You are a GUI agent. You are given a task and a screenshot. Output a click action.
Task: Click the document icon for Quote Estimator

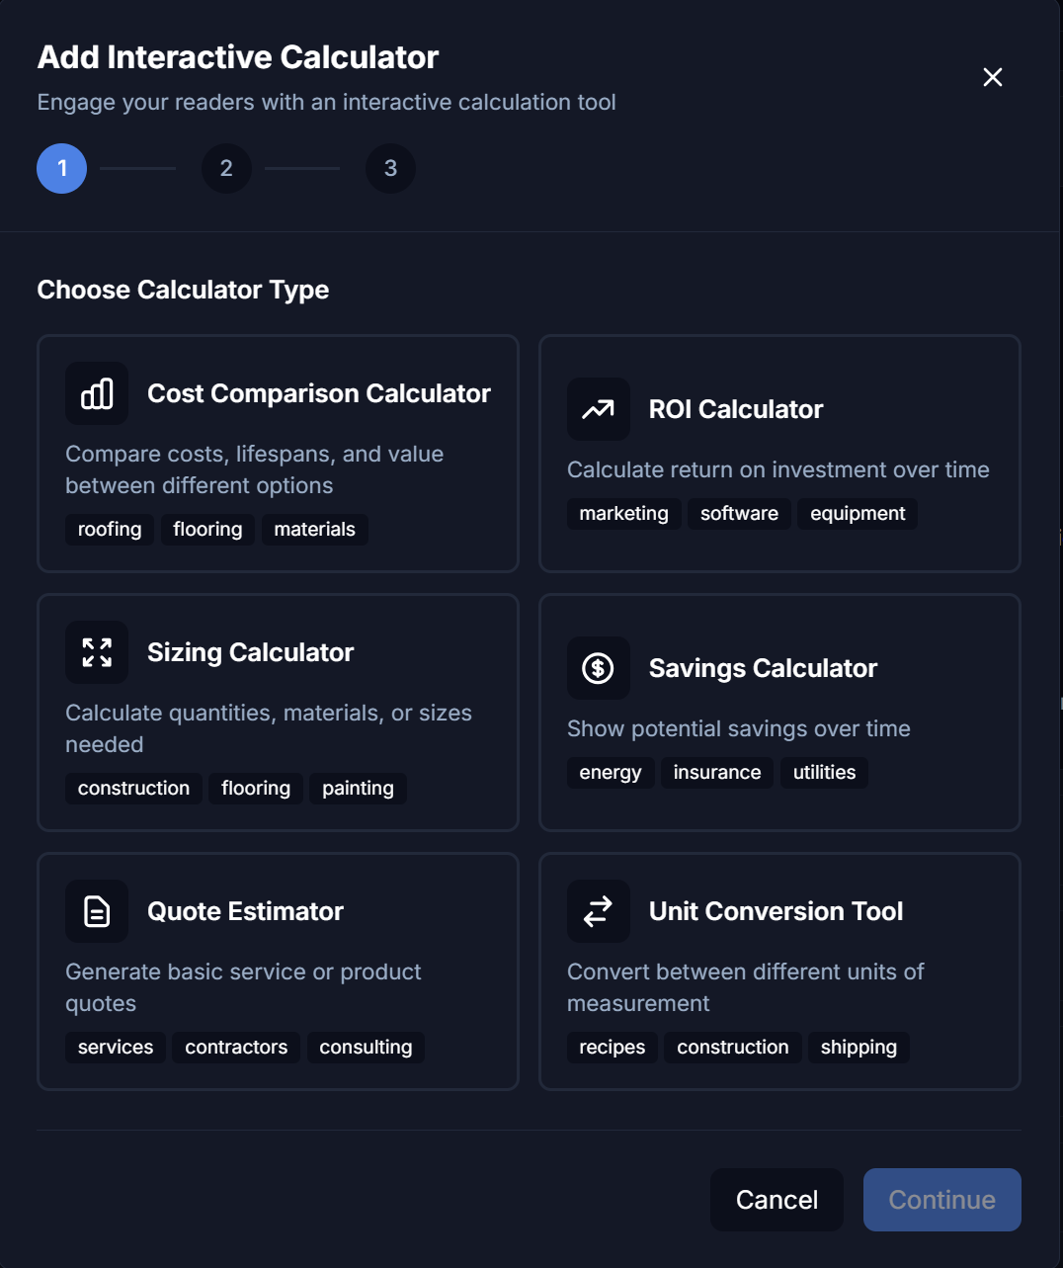(96, 910)
